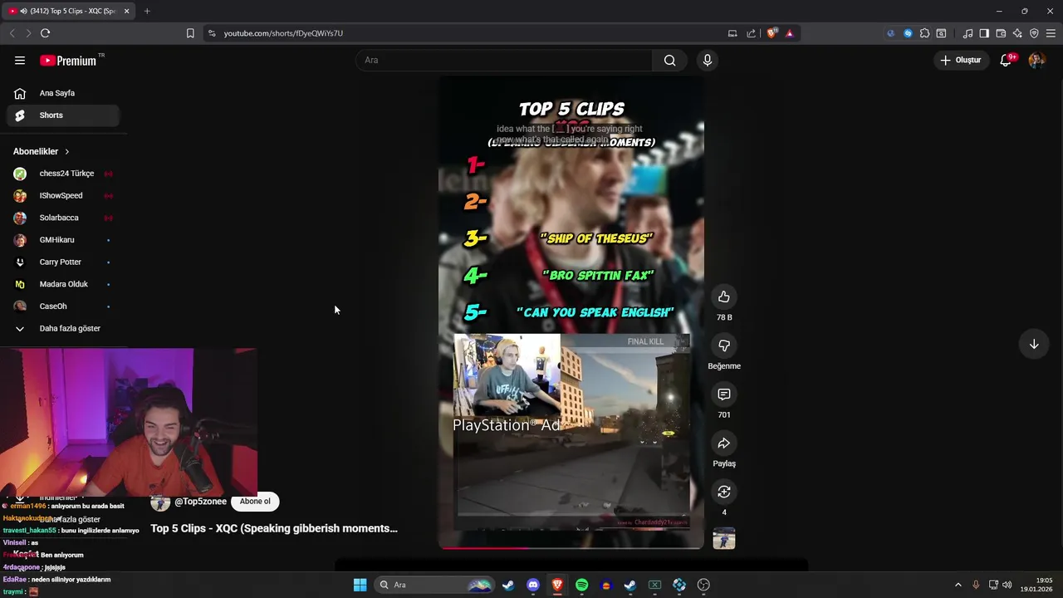The height and width of the screenshot is (598, 1063).
Task: Seek using the Short's red progress bar
Action: point(571,547)
